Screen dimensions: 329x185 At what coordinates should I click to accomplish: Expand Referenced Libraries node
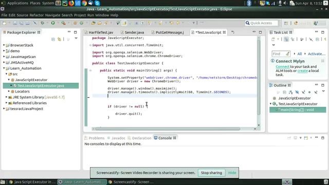pyautogui.click(x=6, y=103)
